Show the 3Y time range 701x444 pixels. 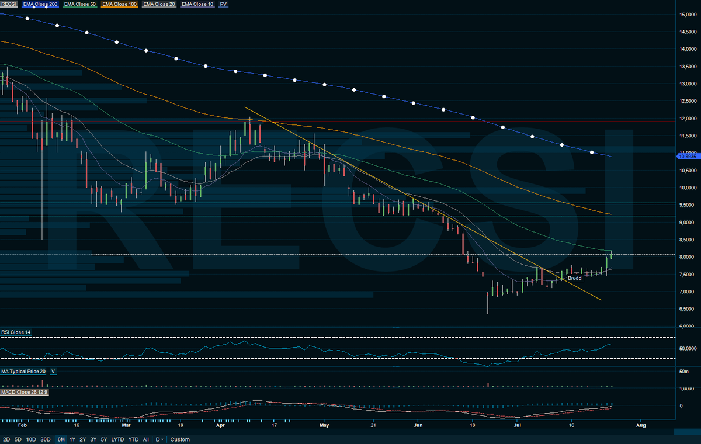pyautogui.click(x=93, y=439)
